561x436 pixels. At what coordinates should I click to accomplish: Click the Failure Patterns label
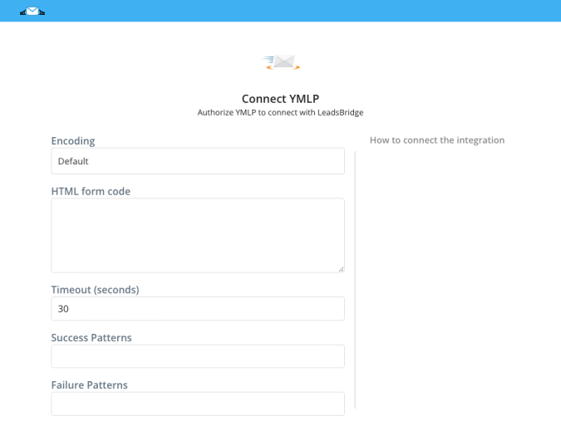point(90,385)
